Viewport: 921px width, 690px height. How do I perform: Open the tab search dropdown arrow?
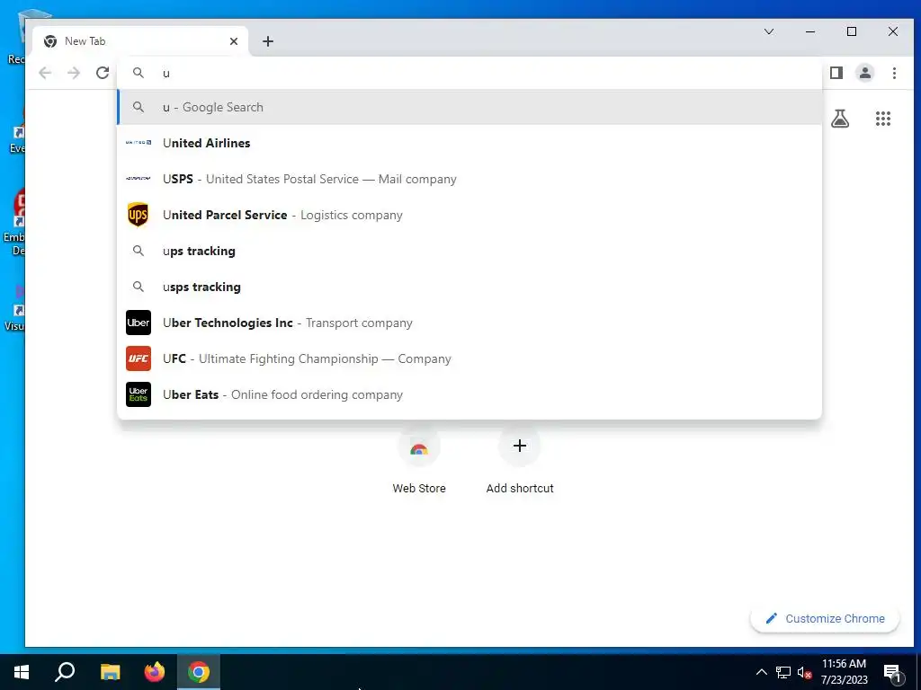click(769, 31)
